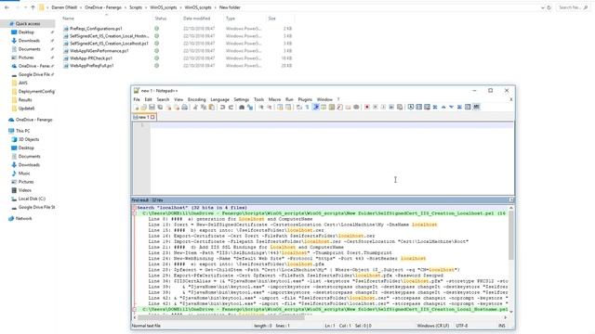Screen dimensions: 595x334
Task: Click the Run macro multiple times icon
Action: (x=391, y=108)
